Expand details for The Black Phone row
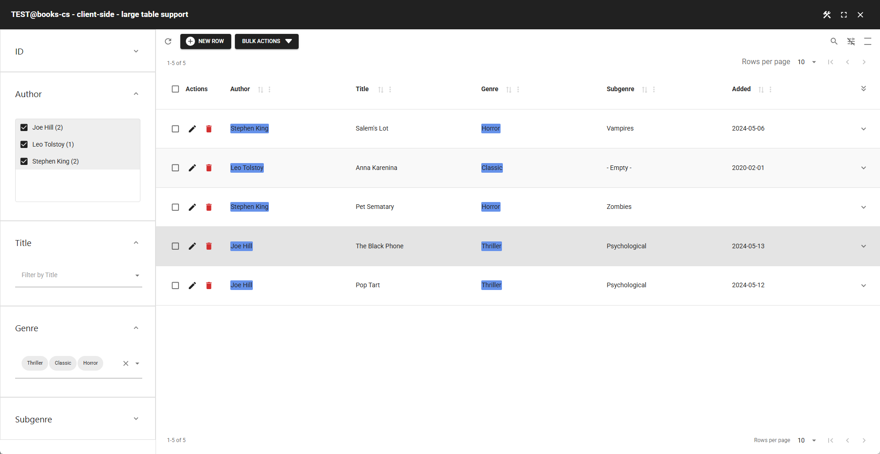The width and height of the screenshot is (880, 454). 863,246
